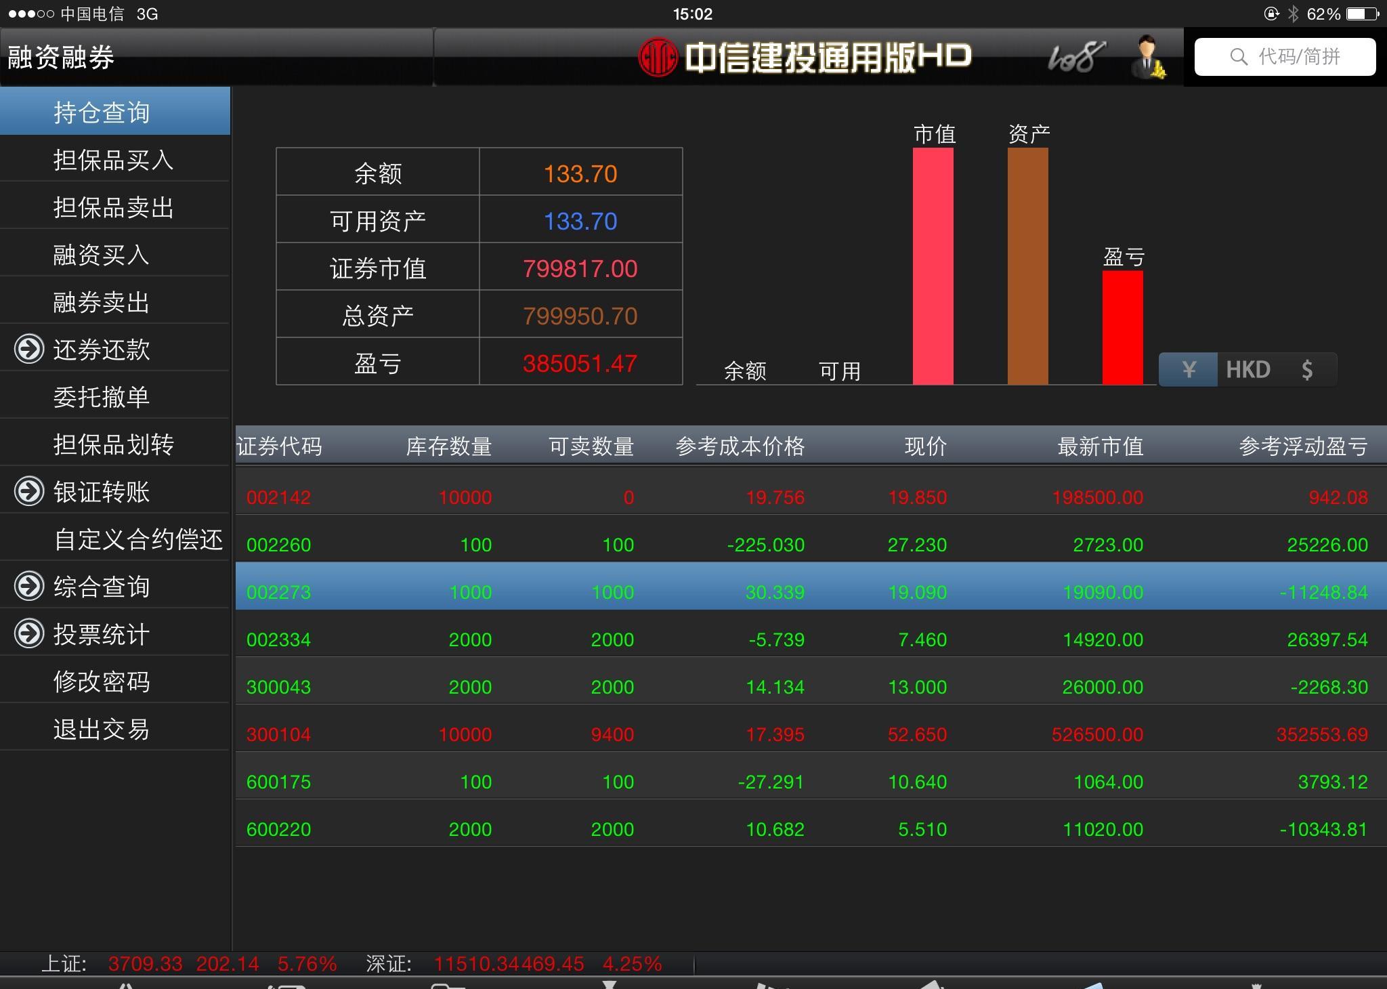The width and height of the screenshot is (1387, 989).
Task: Expand 还券还款 arrow icon
Action: click(29, 350)
